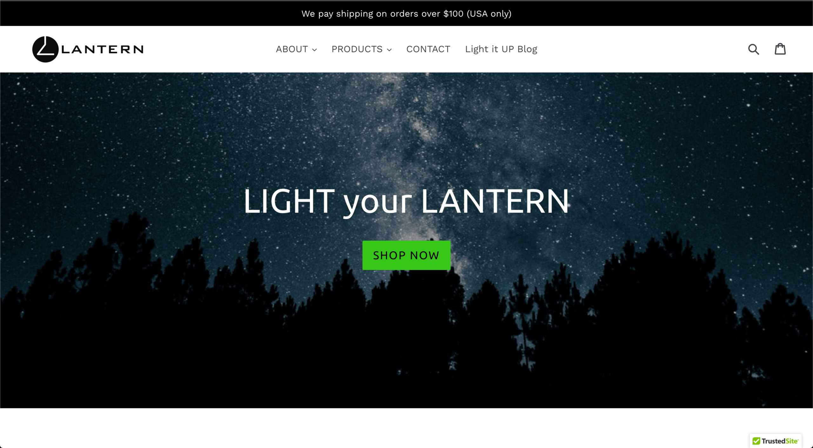Open the shopping bag cart icon
The image size is (813, 448).
[x=780, y=49]
